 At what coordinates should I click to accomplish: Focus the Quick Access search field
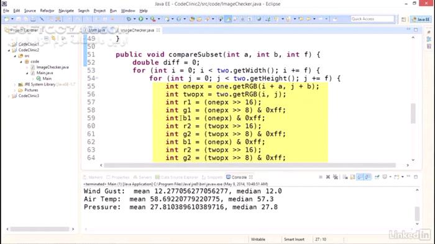pos(372,19)
